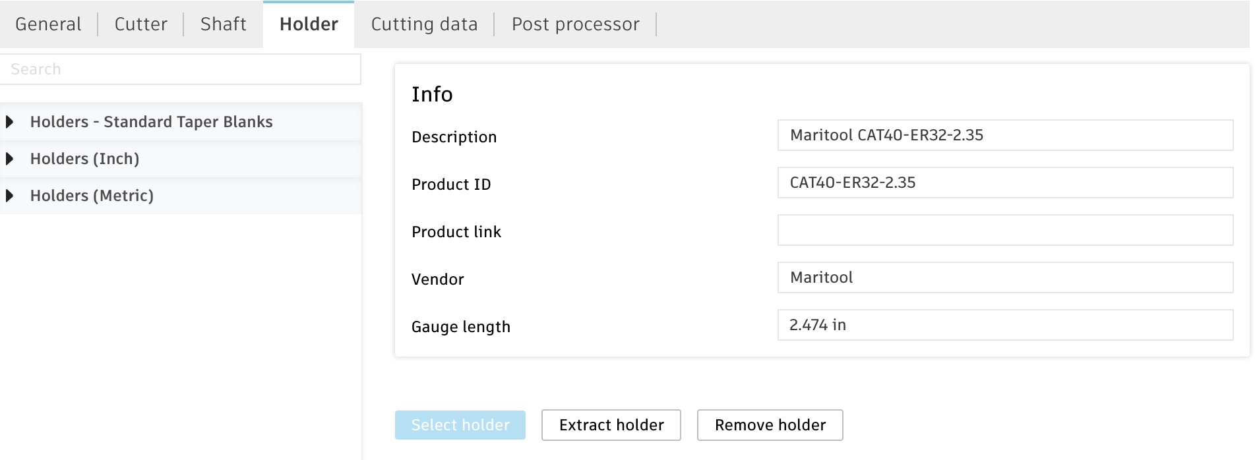
Task: Click the Product ID input field
Action: 1005,183
